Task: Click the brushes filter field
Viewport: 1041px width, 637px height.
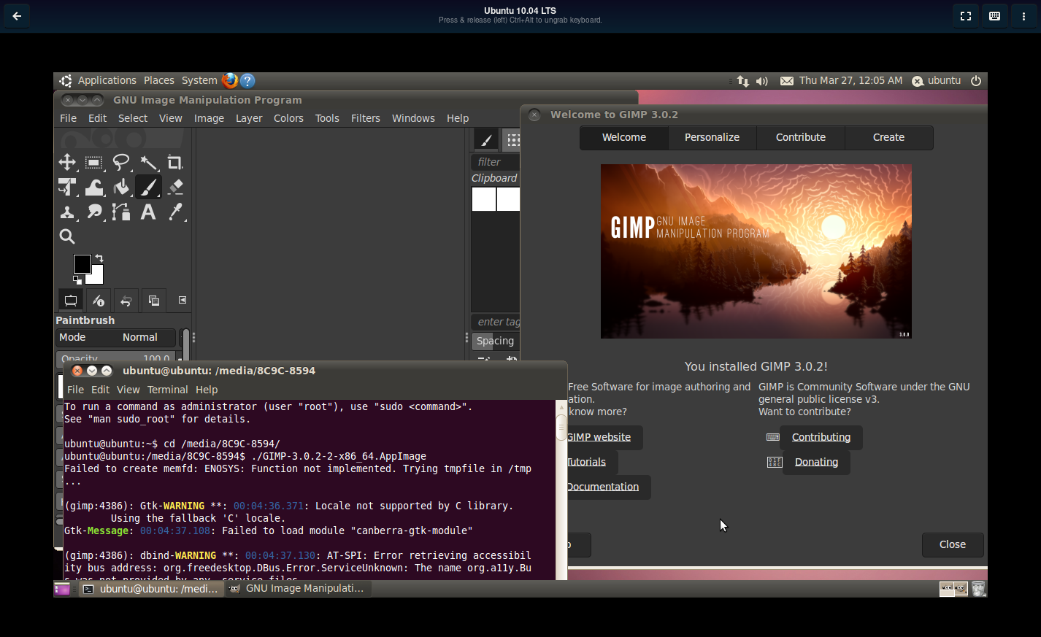Action: click(x=496, y=162)
